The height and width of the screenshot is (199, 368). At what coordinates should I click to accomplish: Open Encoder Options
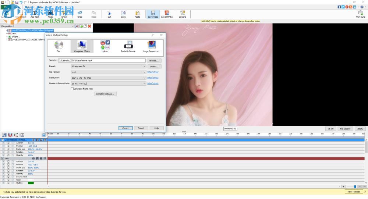pyautogui.click(x=105, y=94)
